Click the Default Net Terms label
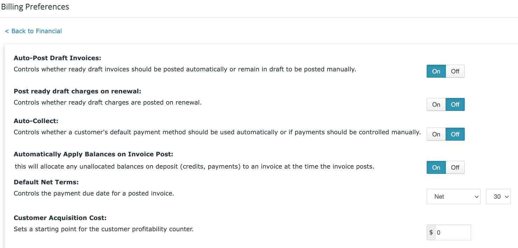Viewport: 518px width, 248px height. [46, 182]
